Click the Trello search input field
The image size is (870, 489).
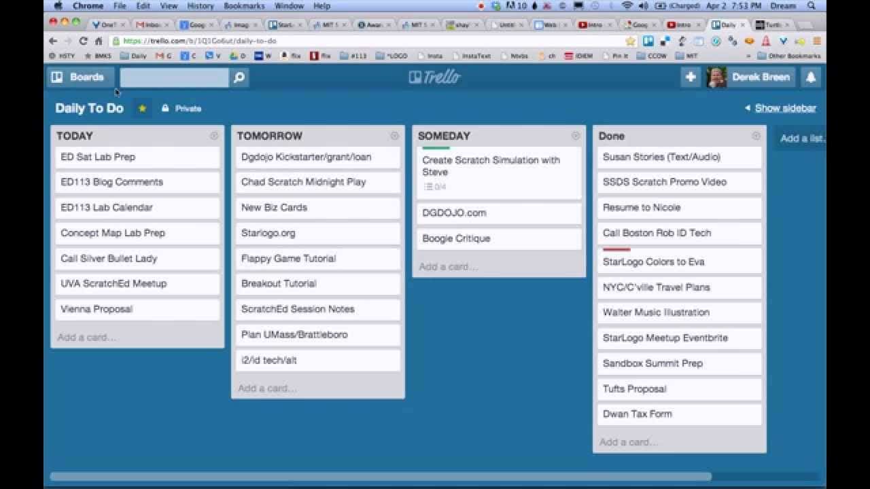tap(175, 77)
